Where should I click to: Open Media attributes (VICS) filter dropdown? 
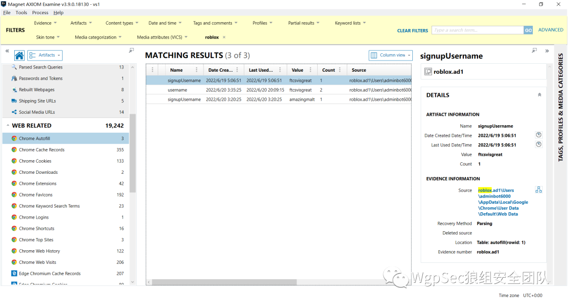click(163, 37)
